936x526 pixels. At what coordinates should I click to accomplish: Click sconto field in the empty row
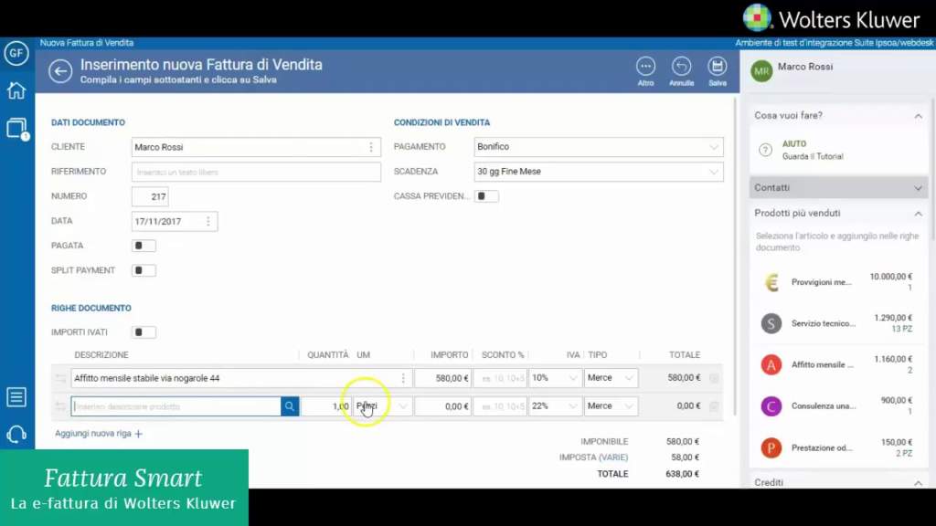pyautogui.click(x=500, y=406)
